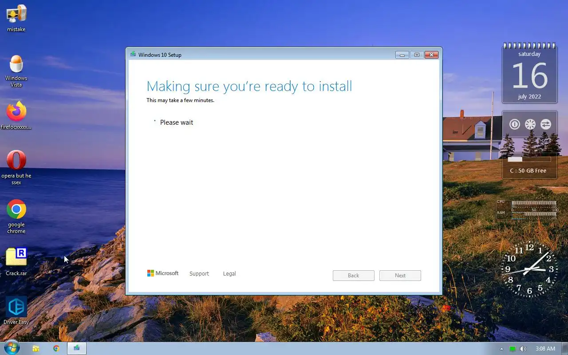Click the 'C : 50 GB Free' label
This screenshot has height=355, width=568.
point(528,171)
